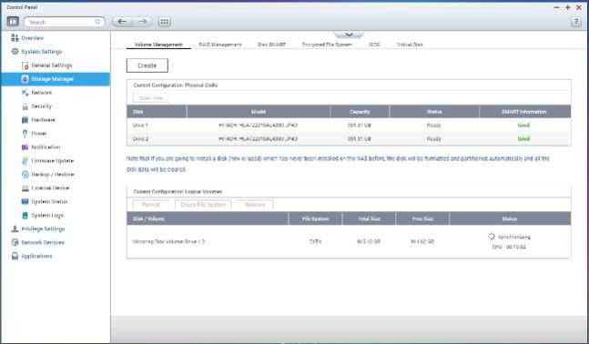Click Drive 2 capacity cell
Viewport: 589px width, 344px height.
pyautogui.click(x=360, y=138)
